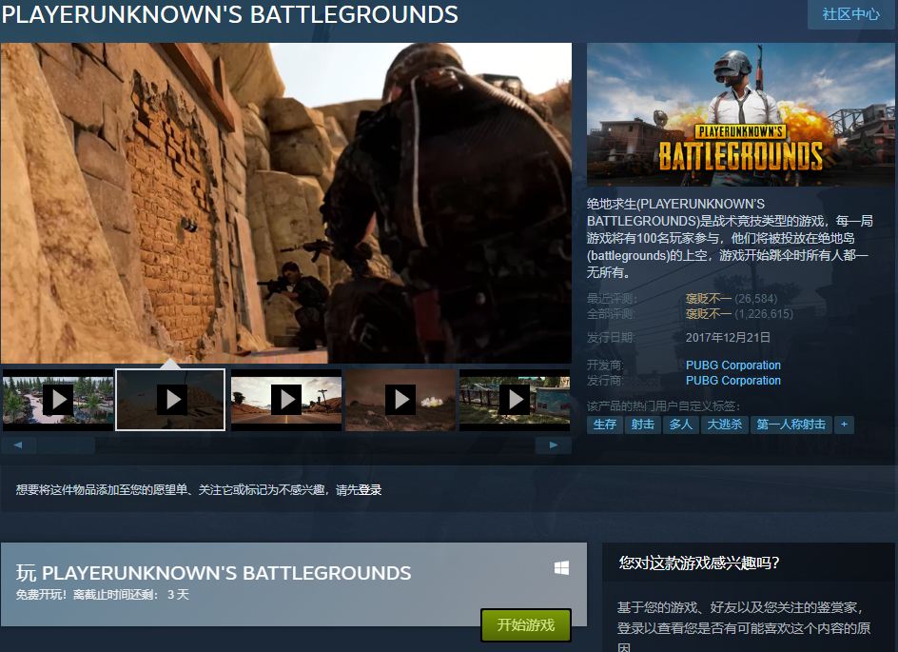Select the 生存 tag
Image resolution: width=898 pixels, height=652 pixels.
point(605,425)
